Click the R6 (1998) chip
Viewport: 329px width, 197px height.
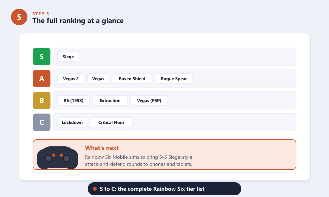73,100
